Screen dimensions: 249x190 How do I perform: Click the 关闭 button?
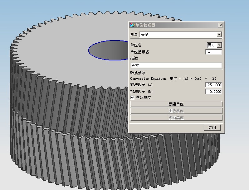click(212, 128)
